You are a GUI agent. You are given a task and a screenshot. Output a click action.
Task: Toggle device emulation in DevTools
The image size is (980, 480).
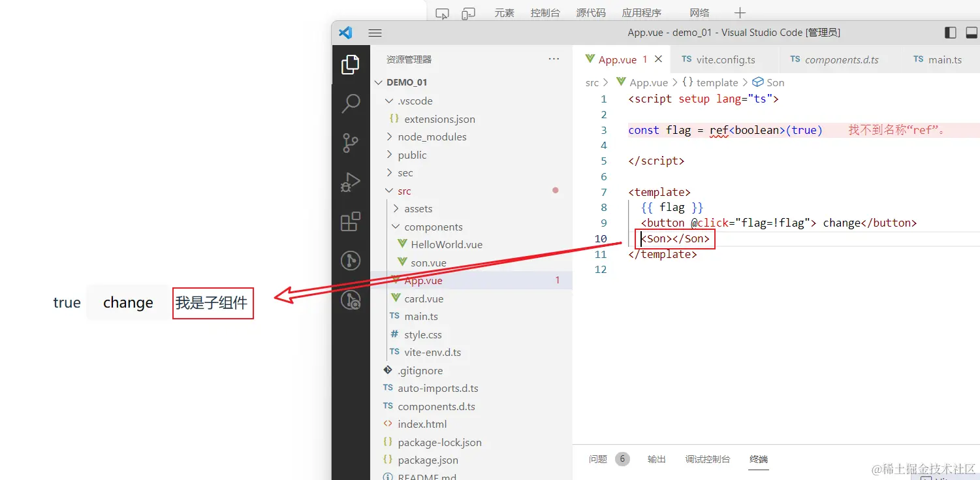pos(469,13)
